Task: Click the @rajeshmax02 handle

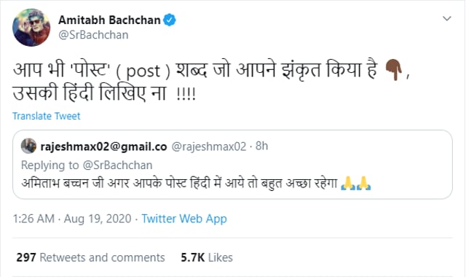Action: tap(209, 147)
